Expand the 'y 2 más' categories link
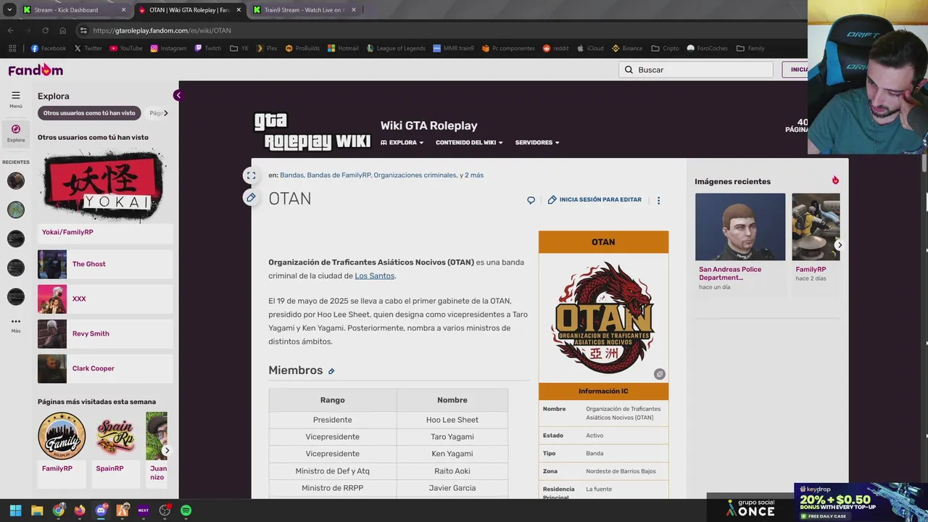Viewport: 928px width, 522px height. pos(474,175)
